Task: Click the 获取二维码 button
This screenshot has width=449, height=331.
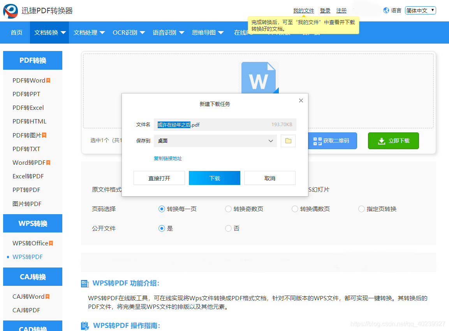Action: click(333, 141)
